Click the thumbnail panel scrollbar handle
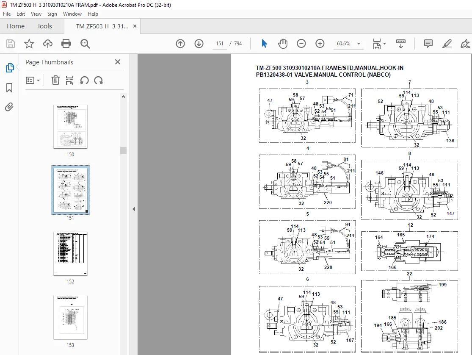472x355 pixels. point(123,150)
